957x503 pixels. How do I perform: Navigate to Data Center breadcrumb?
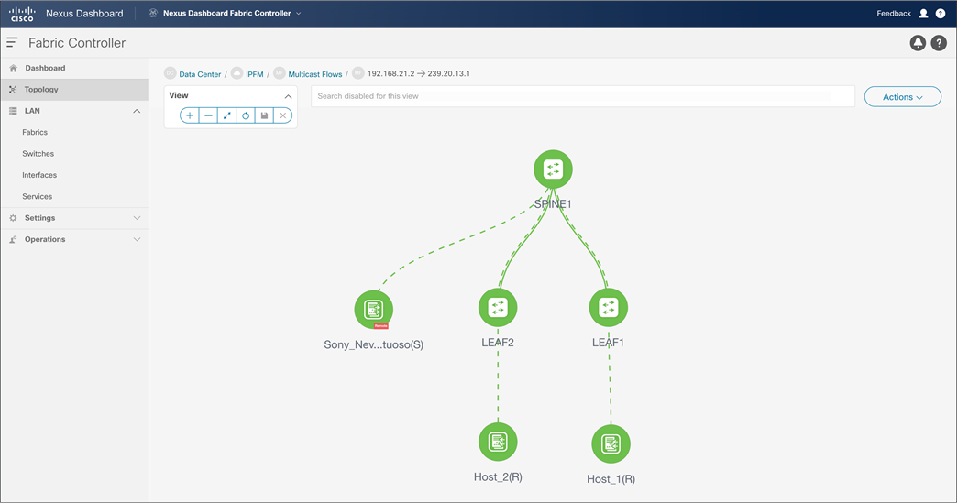pos(200,74)
